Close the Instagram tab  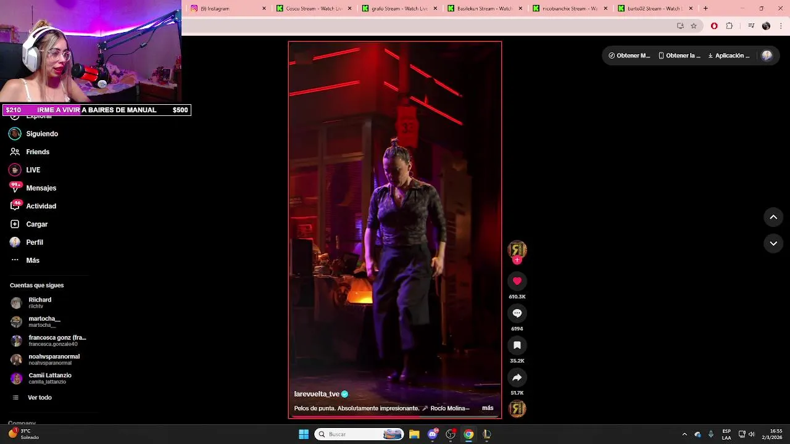[x=264, y=9]
